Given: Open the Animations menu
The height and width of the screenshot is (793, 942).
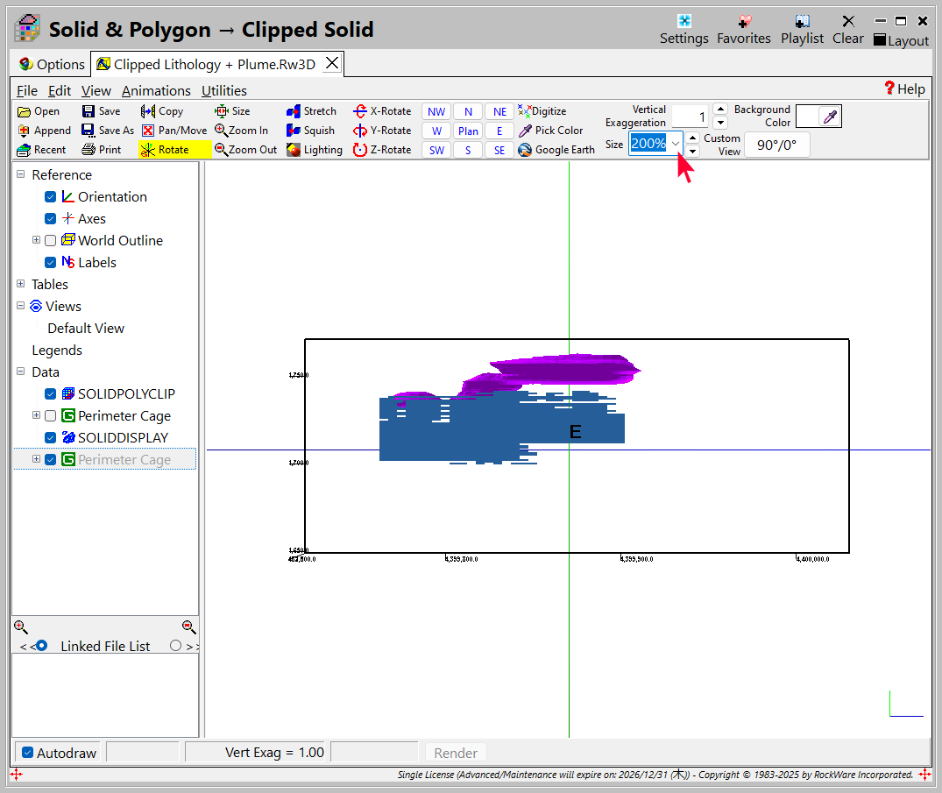Looking at the screenshot, I should tap(156, 90).
